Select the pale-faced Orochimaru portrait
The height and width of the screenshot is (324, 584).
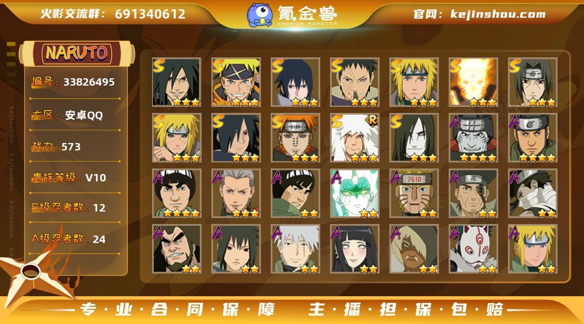(x=414, y=137)
